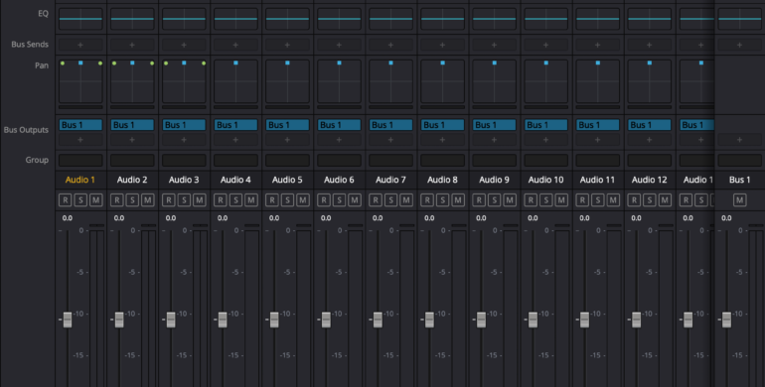Add a bus send on Audio 1
The height and width of the screenshot is (387, 765).
80,45
